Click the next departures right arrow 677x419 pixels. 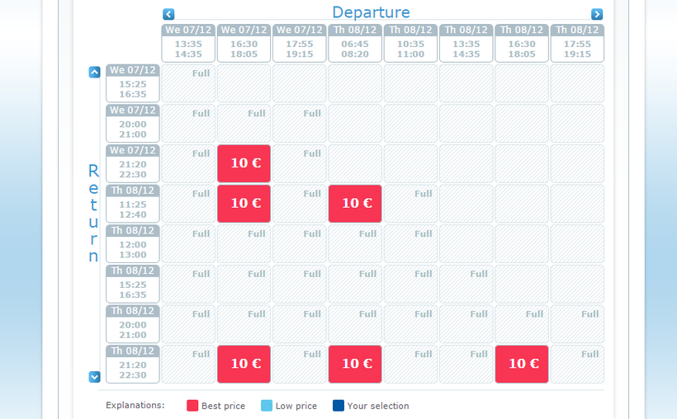(597, 14)
